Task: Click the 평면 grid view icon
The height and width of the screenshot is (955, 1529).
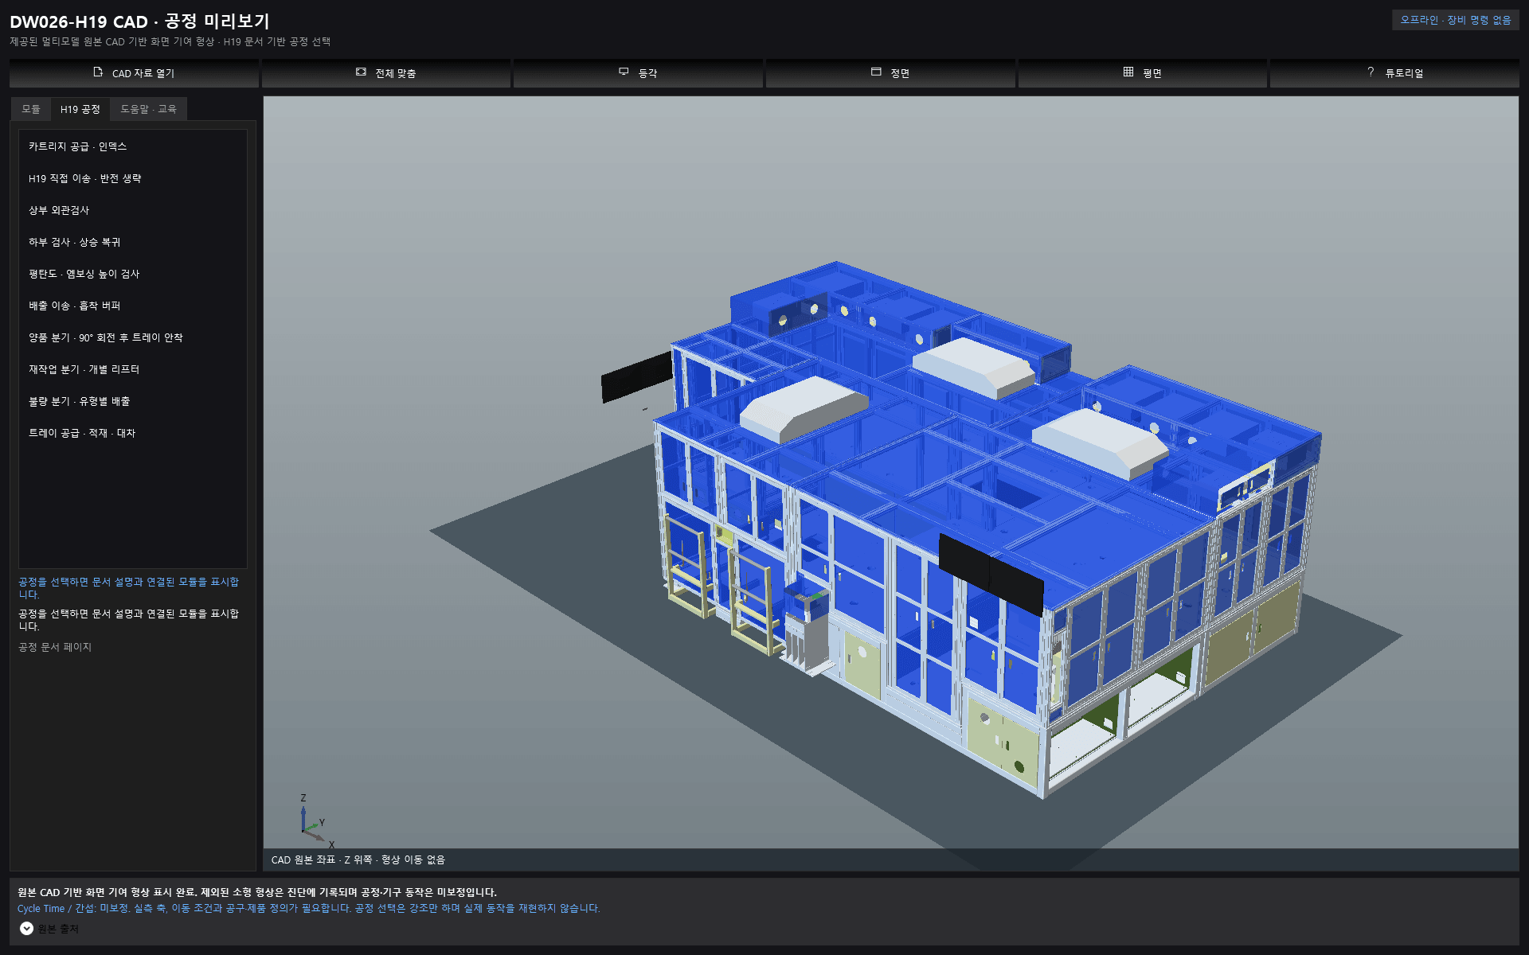Action: click(x=1128, y=72)
